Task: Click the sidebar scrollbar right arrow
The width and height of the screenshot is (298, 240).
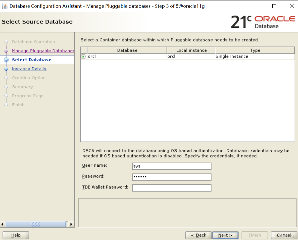Action: click(x=71, y=224)
